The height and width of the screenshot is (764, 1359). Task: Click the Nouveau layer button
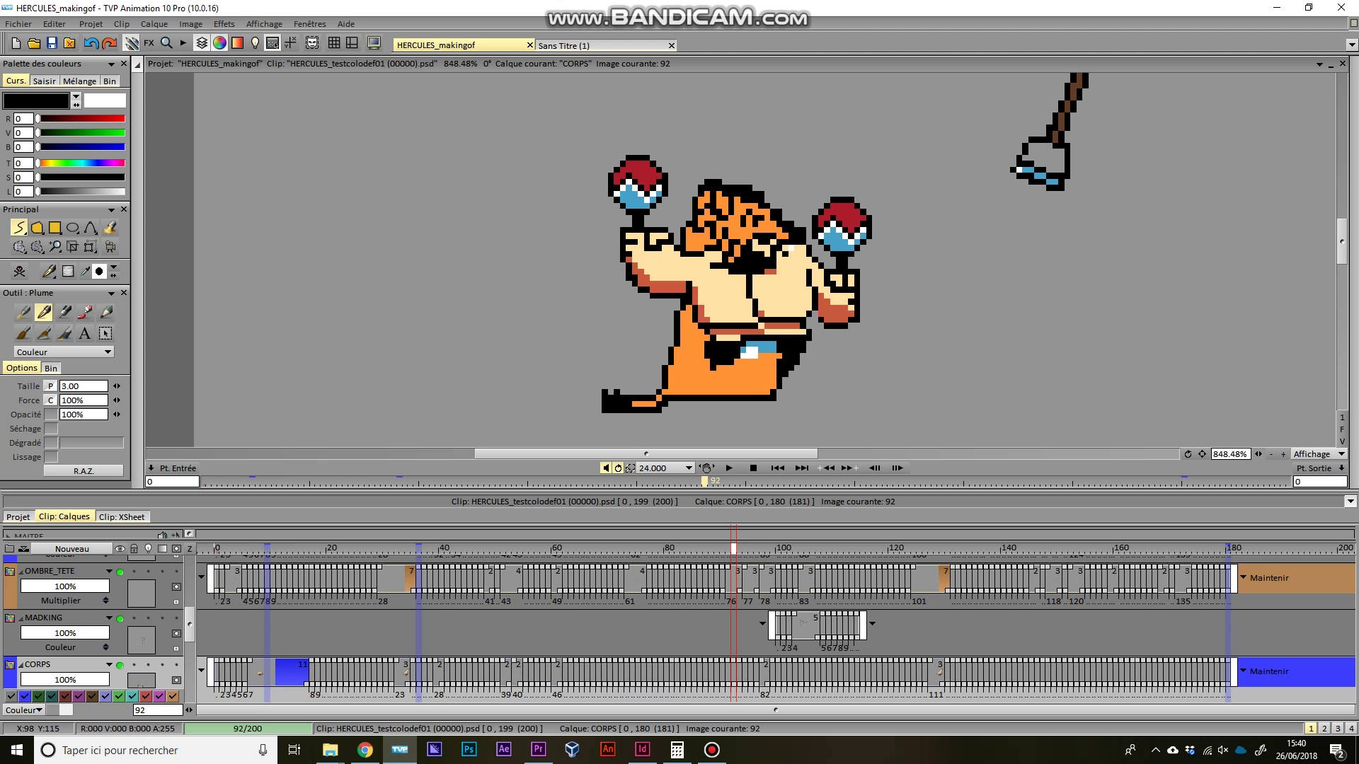71,548
